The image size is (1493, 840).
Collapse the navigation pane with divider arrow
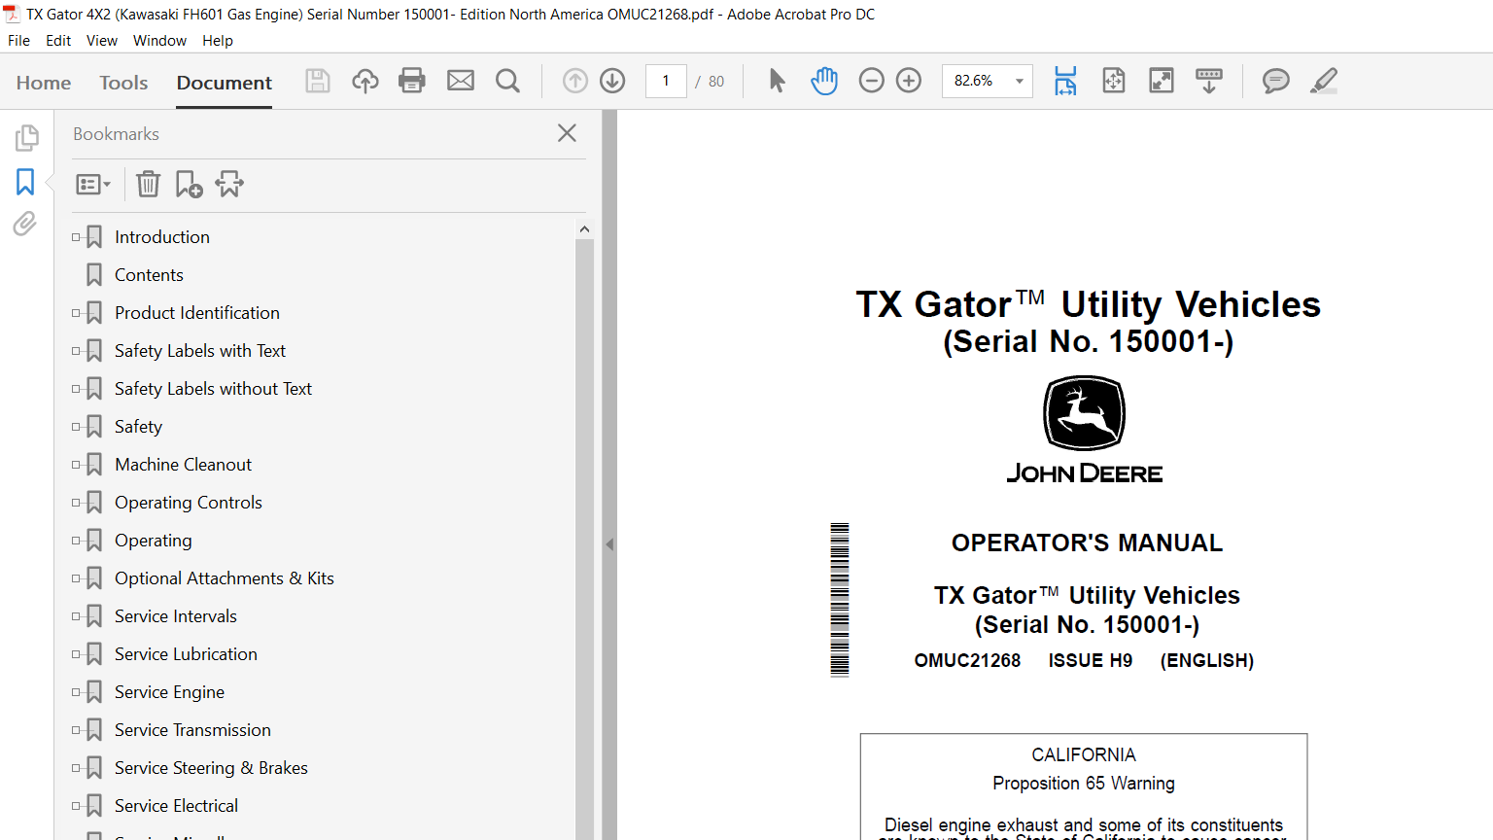point(609,544)
